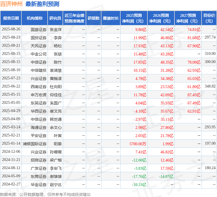Click the -12.00亿 profit value
The height and width of the screenshot is (197, 217).
139,160
